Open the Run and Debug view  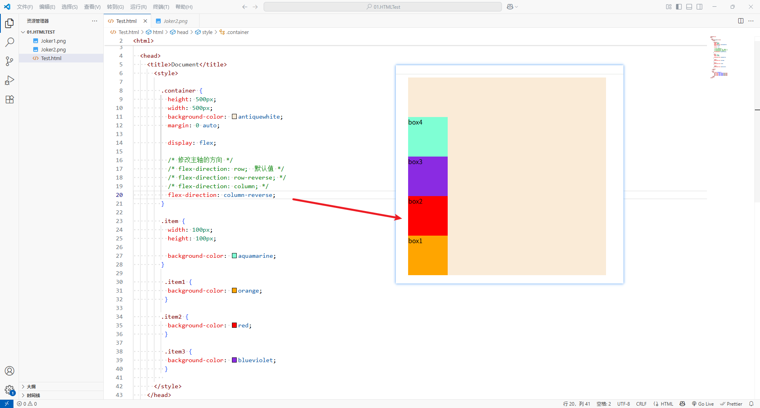point(9,80)
